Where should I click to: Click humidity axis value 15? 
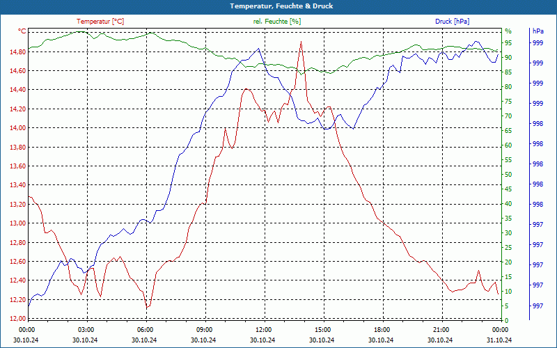pos(508,277)
